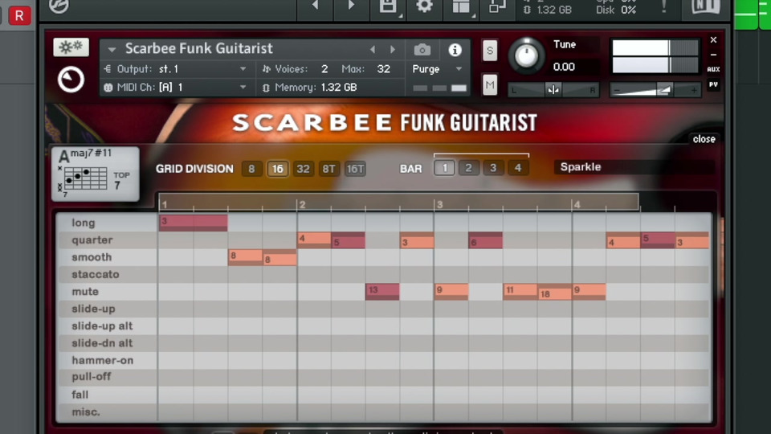Set grid division to 16T
The width and height of the screenshot is (771, 434).
[355, 169]
